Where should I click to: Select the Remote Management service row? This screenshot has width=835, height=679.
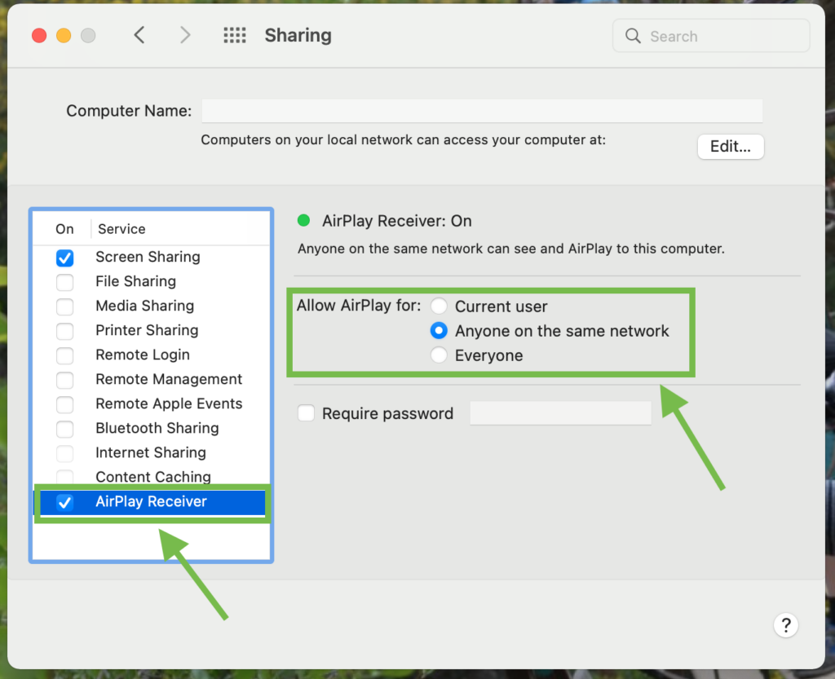(151, 380)
